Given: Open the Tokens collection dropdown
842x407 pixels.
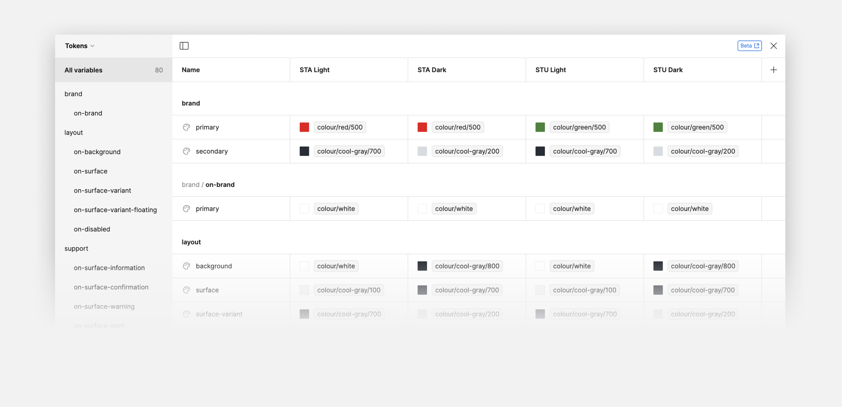Looking at the screenshot, I should pyautogui.click(x=80, y=46).
